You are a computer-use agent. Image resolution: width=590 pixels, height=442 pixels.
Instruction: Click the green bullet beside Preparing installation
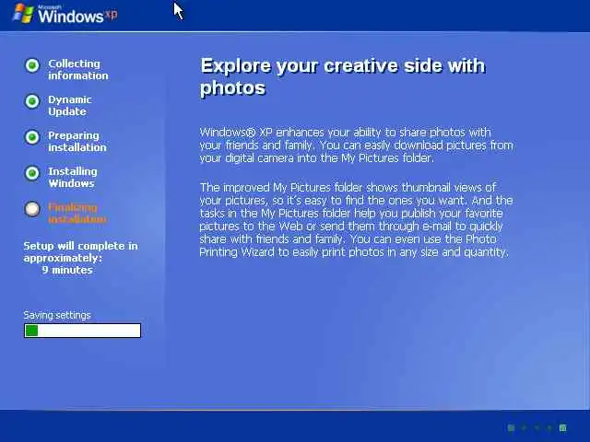point(32,137)
